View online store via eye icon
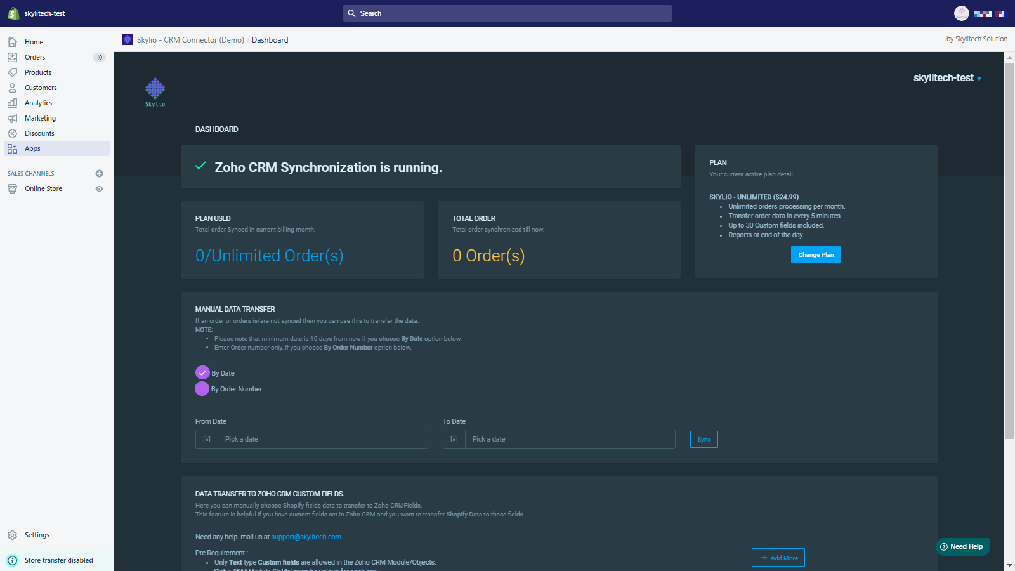The height and width of the screenshot is (571, 1015). point(99,188)
